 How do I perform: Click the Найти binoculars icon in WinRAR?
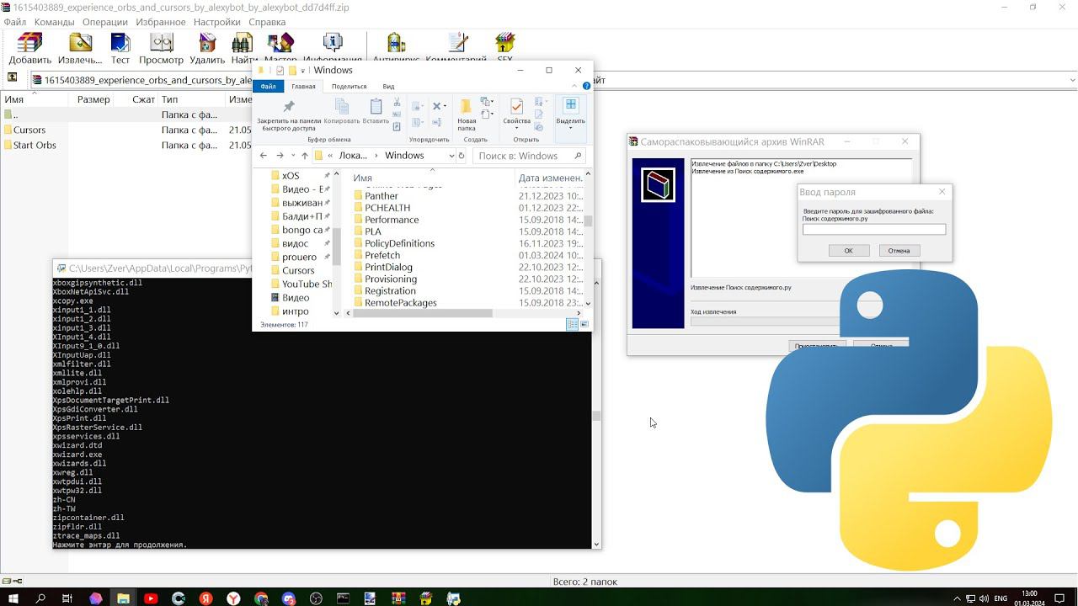point(243,43)
